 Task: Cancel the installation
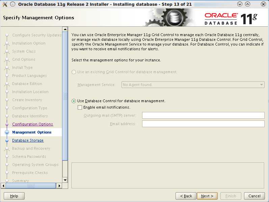[254, 196]
